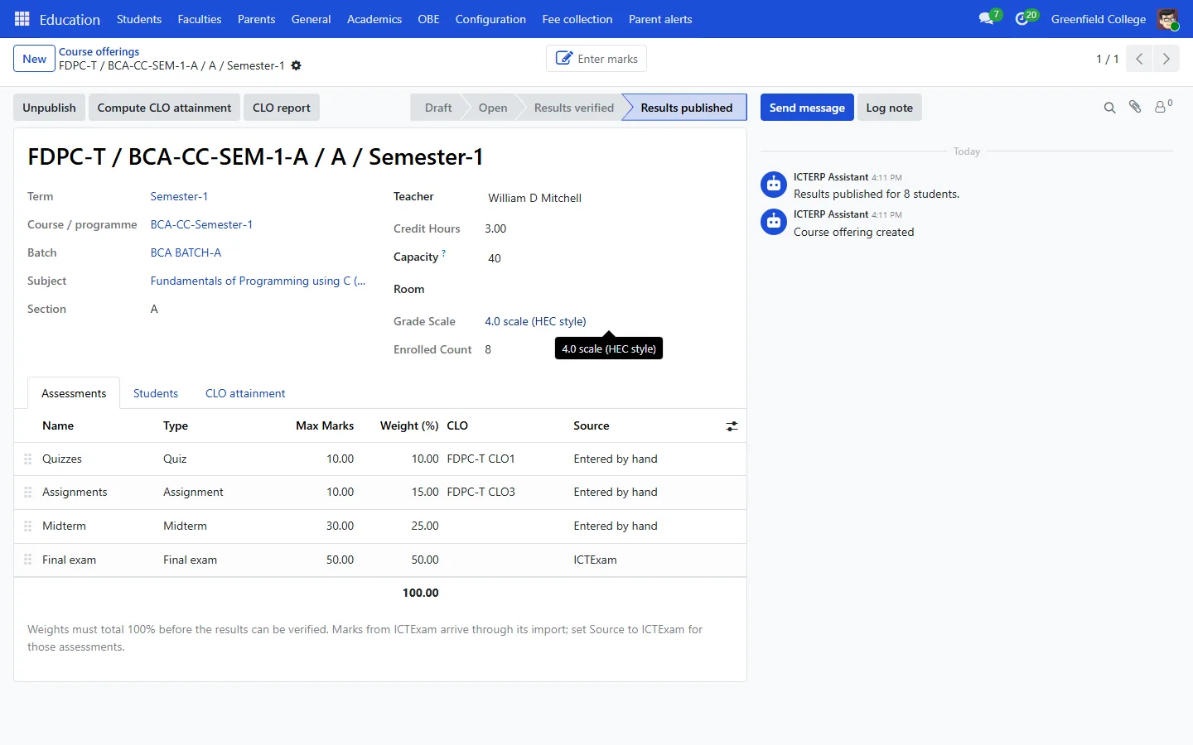This screenshot has height=745, width=1193.
Task: Click the drag handle of the Final exam row
Action: tap(27, 560)
